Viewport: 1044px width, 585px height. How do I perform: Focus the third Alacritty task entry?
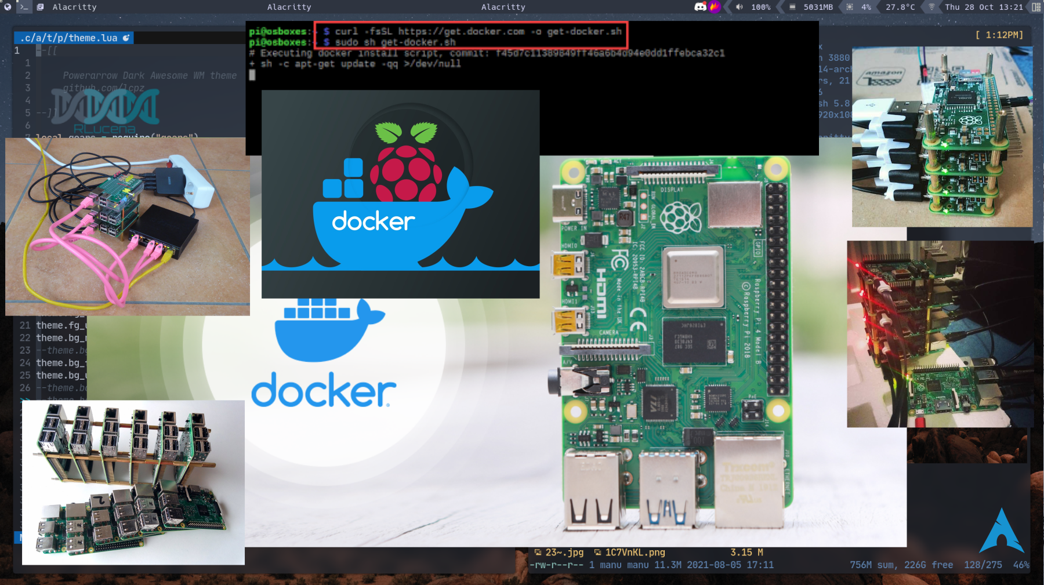pos(503,7)
